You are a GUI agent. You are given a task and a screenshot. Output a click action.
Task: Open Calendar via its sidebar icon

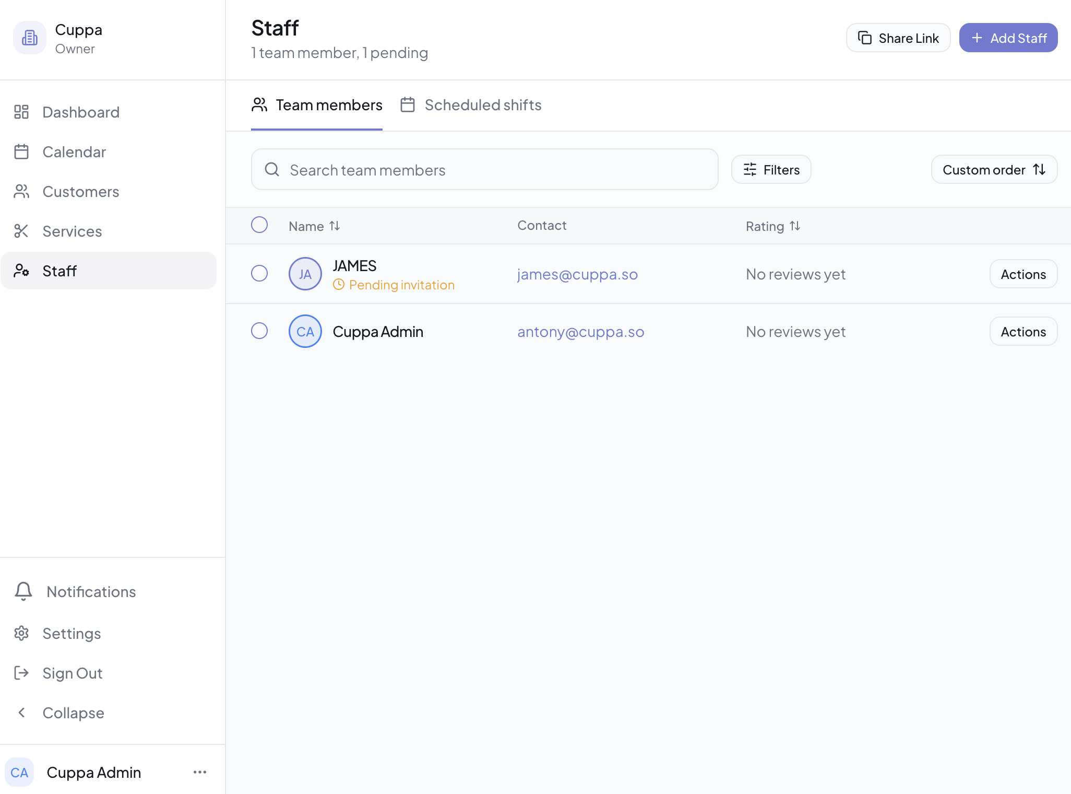click(21, 151)
